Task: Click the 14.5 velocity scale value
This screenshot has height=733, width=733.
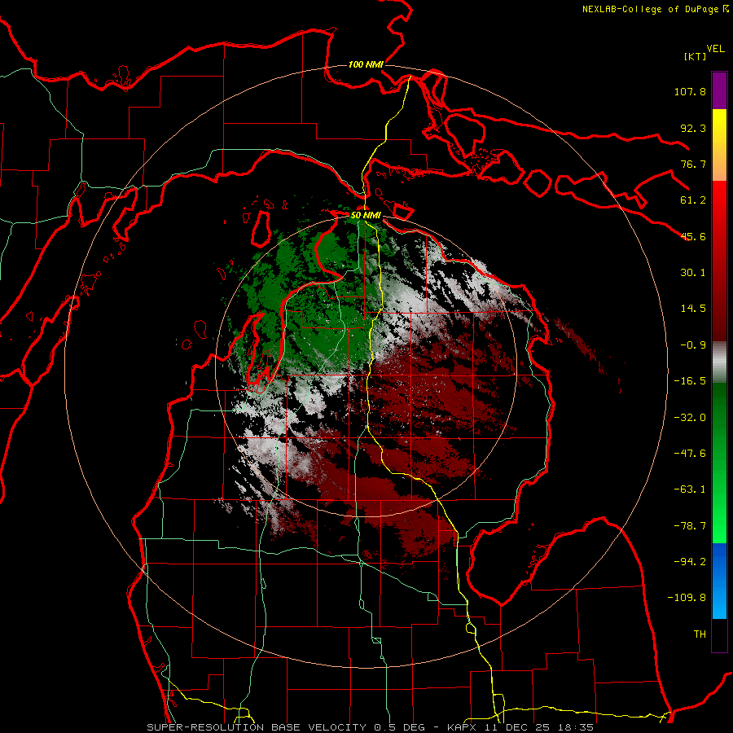Action: point(693,309)
